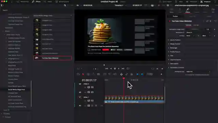This screenshot has width=218, height=123.
Task: Solo the A1 audio track
Action: (92, 106)
